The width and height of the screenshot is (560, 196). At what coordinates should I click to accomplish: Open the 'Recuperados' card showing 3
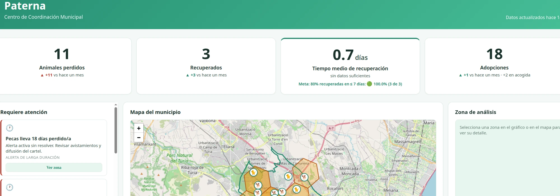click(206, 66)
